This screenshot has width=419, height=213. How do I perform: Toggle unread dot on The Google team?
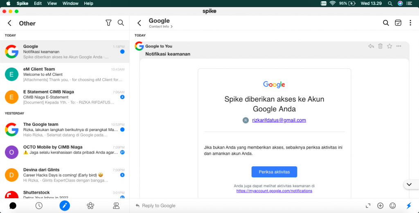pos(122,130)
